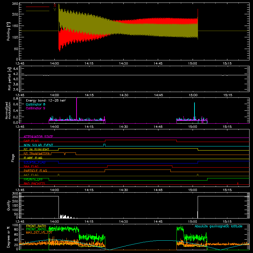Click the '250' tick on the Pointing axis
253x253 pixels.
15,4
